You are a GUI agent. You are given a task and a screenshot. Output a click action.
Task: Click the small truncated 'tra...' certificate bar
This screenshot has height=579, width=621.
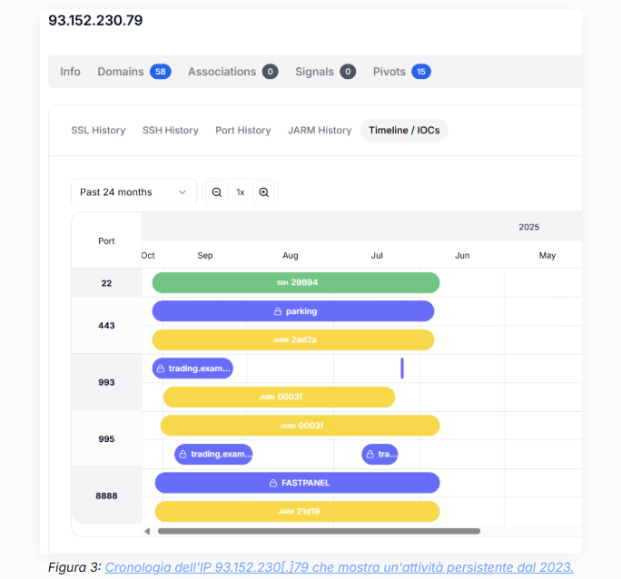coord(379,454)
